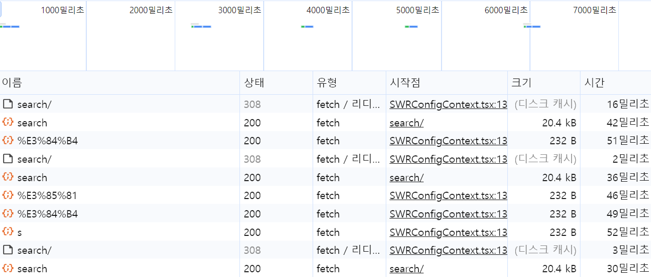This screenshot has height=277, width=651.
Task: Open SWRConfigContext.tsx:13 link in 3밀리초 row
Action: 448,250
